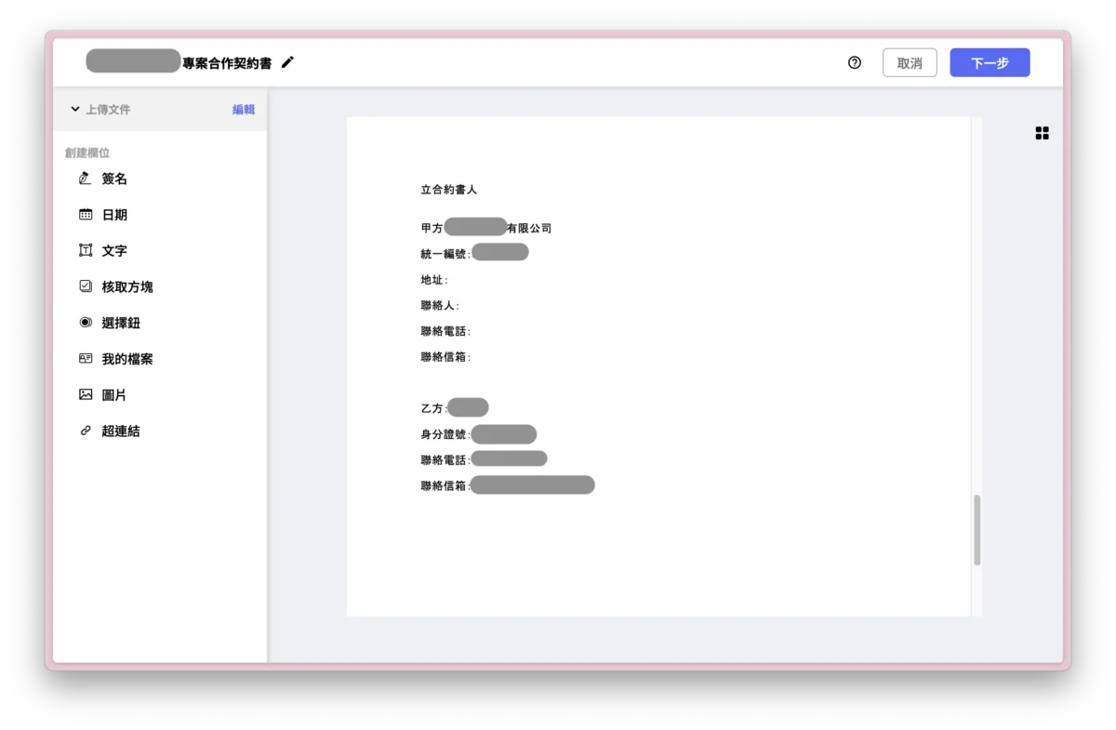This screenshot has height=730, width=1116.
Task: Choose the 圖片 image field tool
Action: click(113, 395)
